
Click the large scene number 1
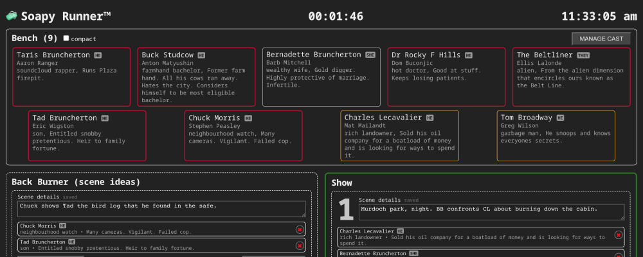point(346,210)
